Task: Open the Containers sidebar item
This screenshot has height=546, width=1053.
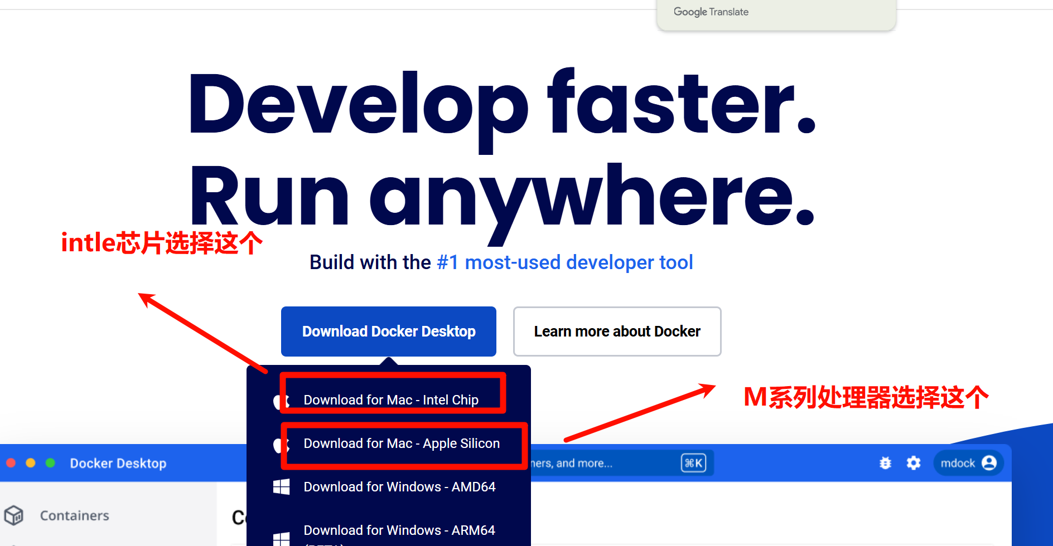Action: (75, 515)
